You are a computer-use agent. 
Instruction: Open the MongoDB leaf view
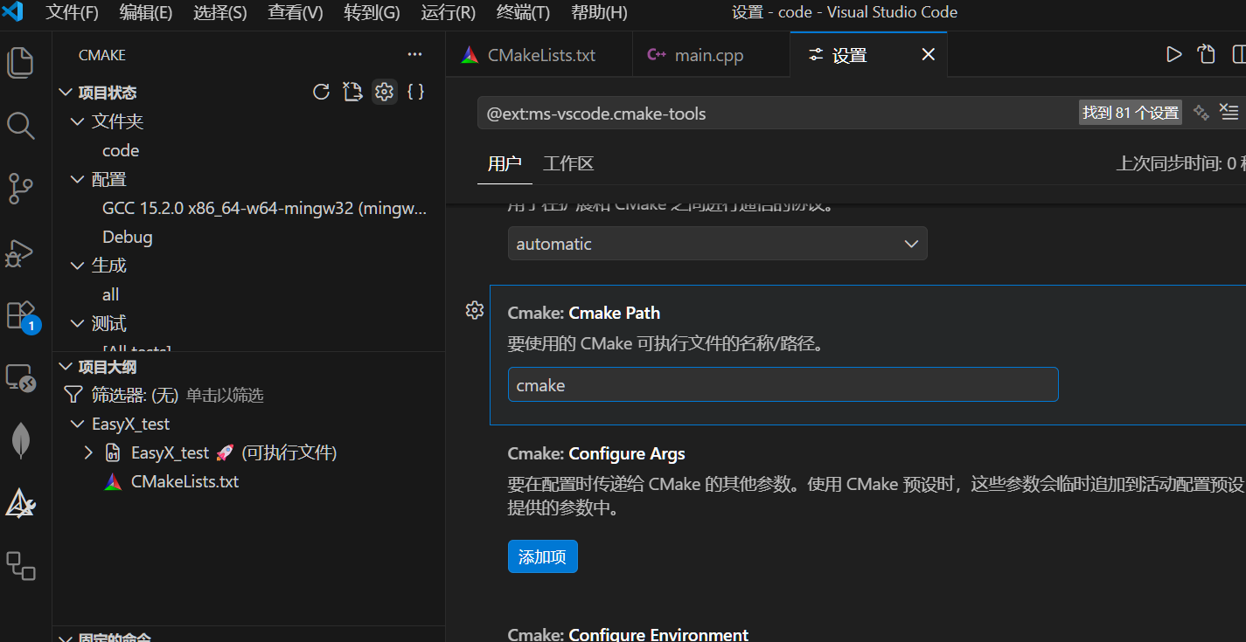[20, 441]
